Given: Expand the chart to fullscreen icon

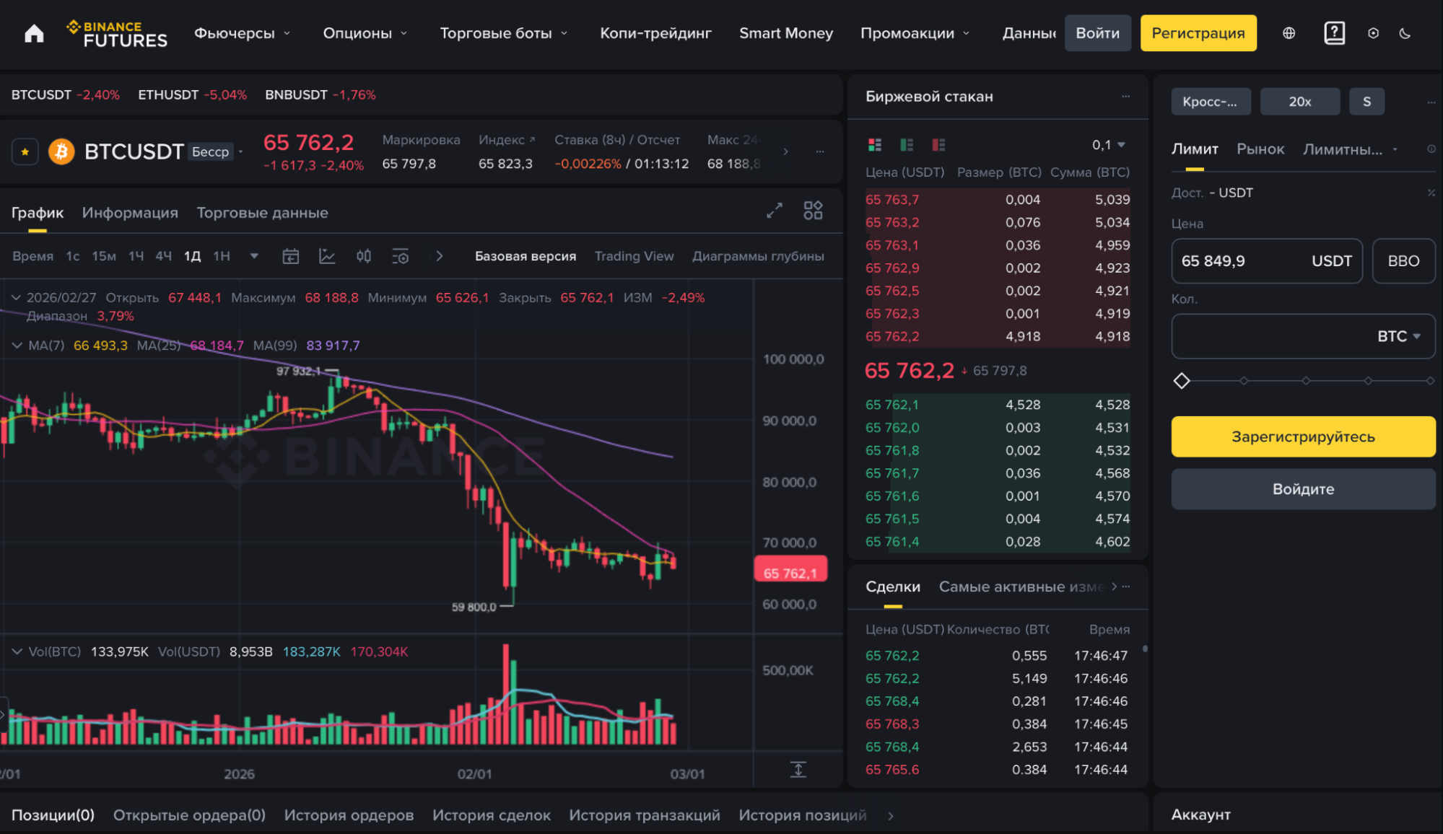Looking at the screenshot, I should tap(775, 211).
